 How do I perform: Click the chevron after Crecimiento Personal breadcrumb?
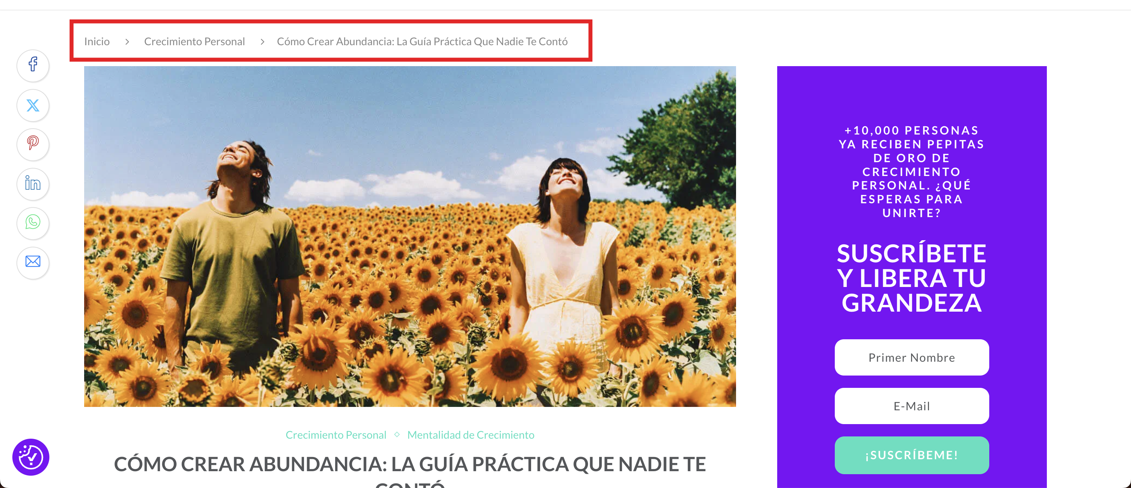(x=263, y=41)
